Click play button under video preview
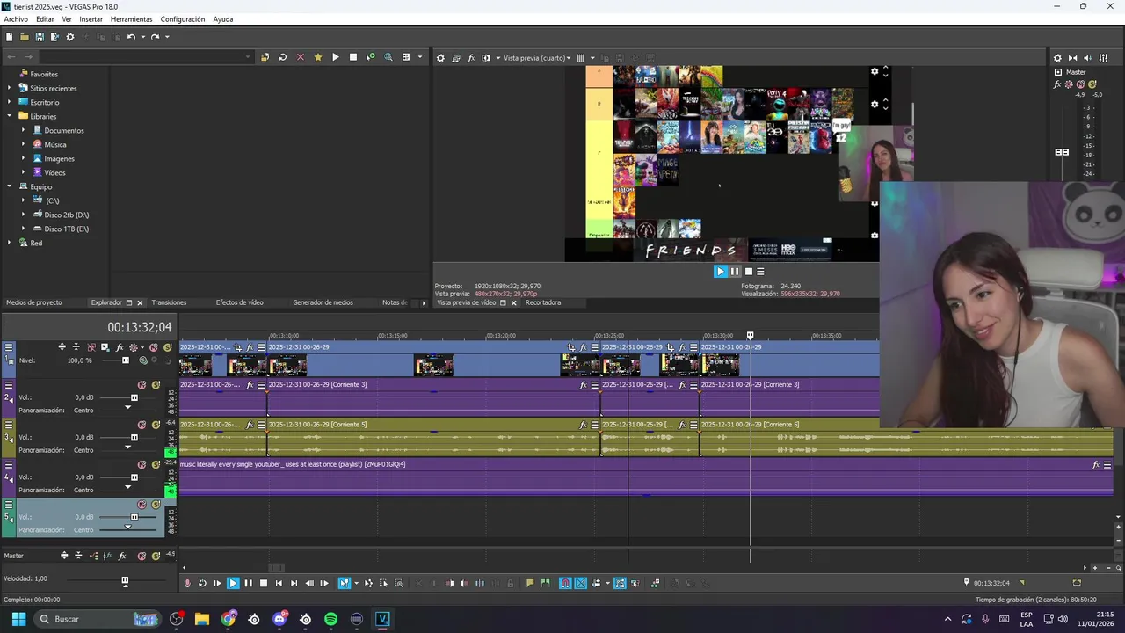Image resolution: width=1125 pixels, height=633 pixels. (721, 272)
